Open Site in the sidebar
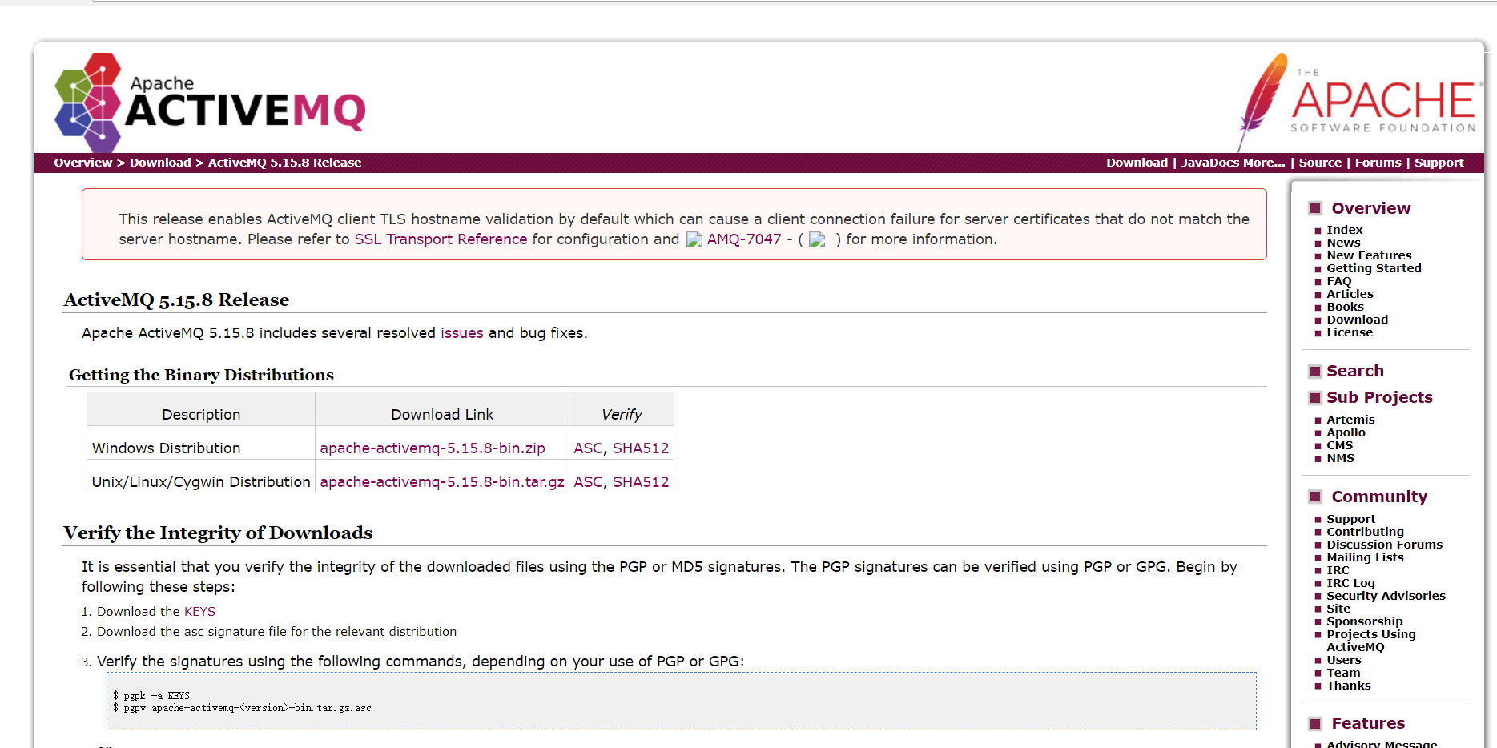1497x748 pixels. (x=1338, y=609)
